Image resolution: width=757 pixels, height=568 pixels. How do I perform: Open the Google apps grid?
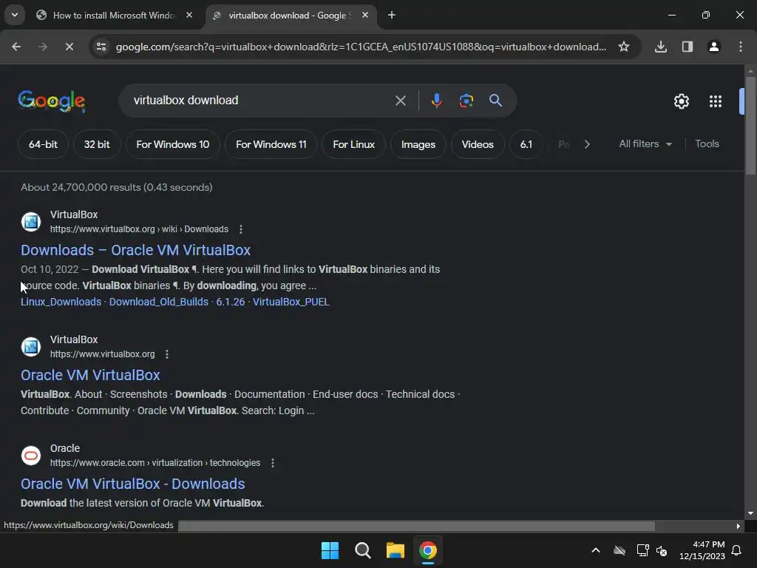(716, 101)
